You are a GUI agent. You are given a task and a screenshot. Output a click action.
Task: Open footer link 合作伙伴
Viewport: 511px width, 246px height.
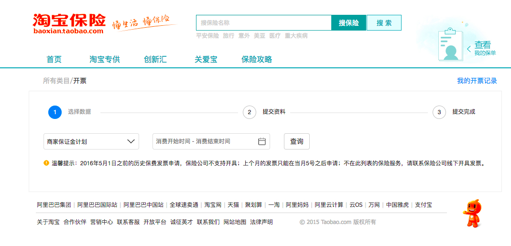[75, 222]
